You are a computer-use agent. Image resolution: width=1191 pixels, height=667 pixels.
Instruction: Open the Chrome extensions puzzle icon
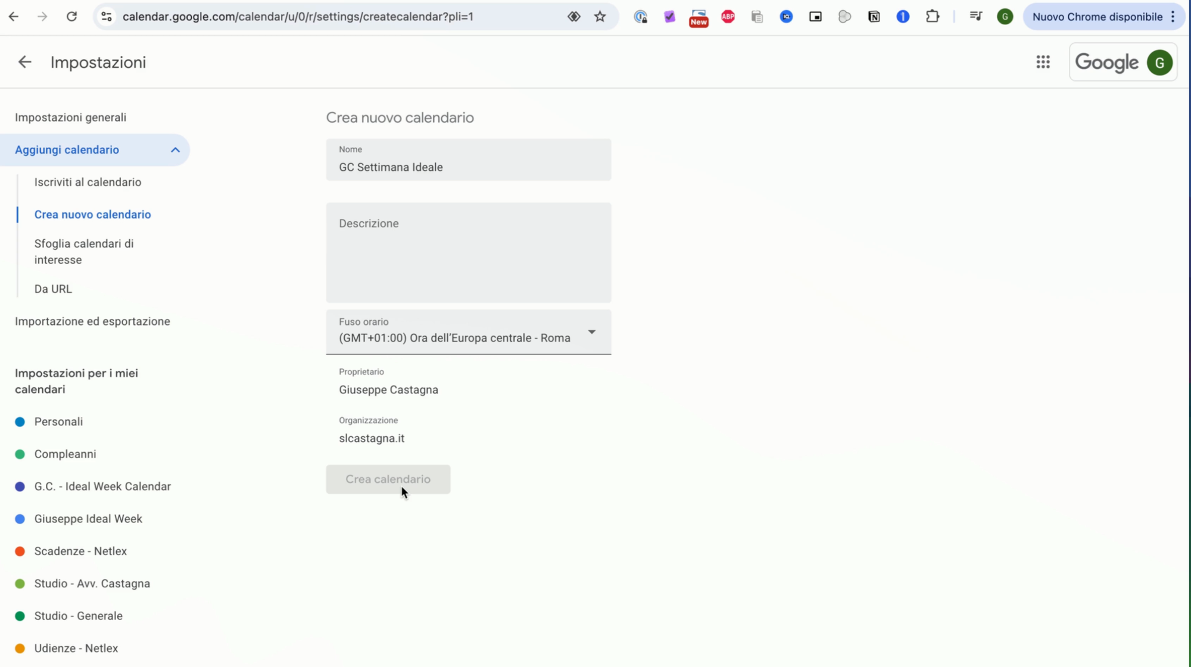pos(932,17)
